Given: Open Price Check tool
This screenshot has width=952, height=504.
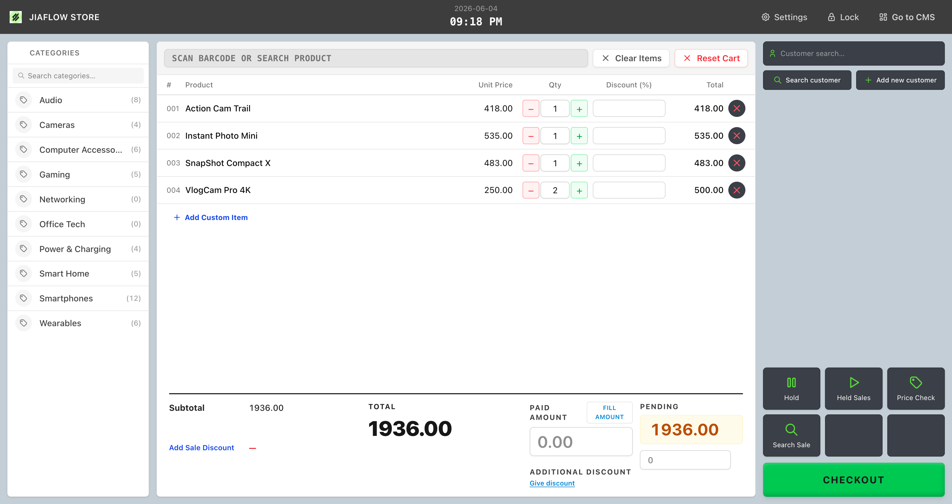Looking at the screenshot, I should [x=915, y=388].
